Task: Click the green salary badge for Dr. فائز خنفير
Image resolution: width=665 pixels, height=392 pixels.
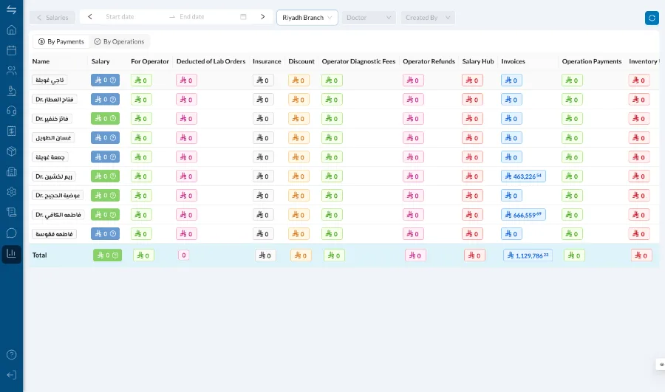Action: click(x=105, y=119)
